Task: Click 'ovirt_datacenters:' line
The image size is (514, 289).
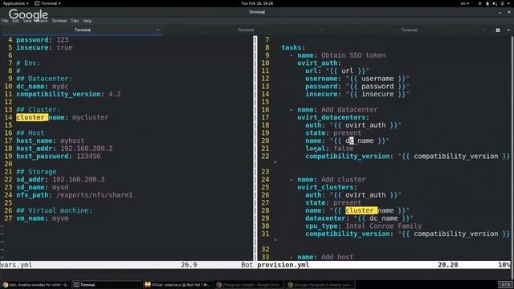Action: click(x=333, y=117)
